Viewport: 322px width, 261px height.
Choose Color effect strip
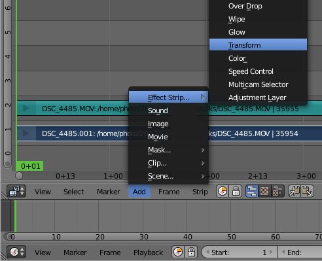tap(258, 58)
